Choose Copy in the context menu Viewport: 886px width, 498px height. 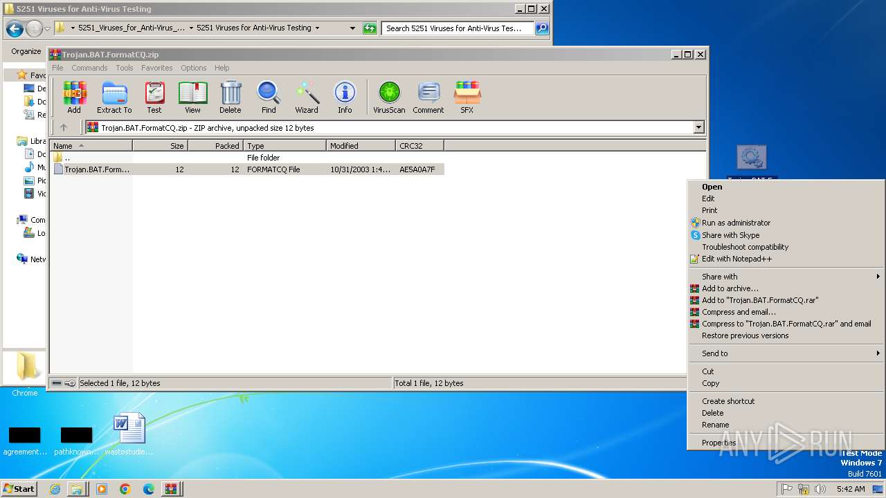coord(786,383)
